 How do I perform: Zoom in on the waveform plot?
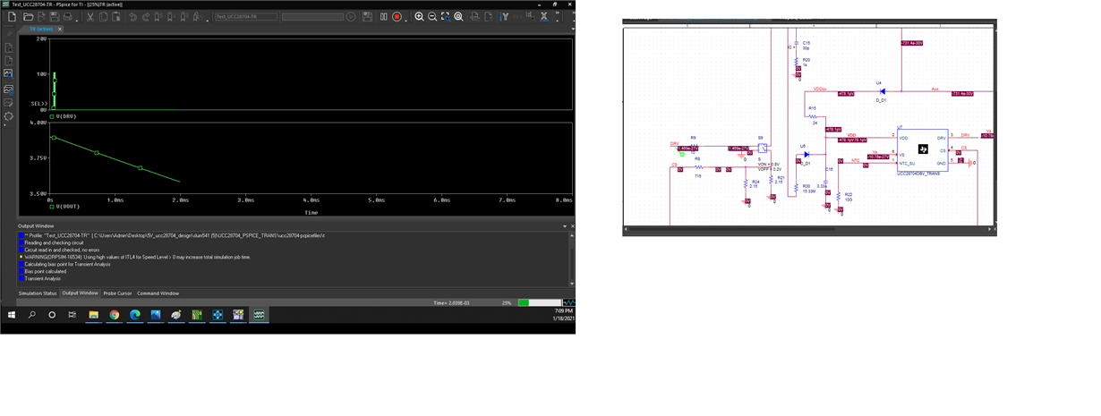click(419, 16)
